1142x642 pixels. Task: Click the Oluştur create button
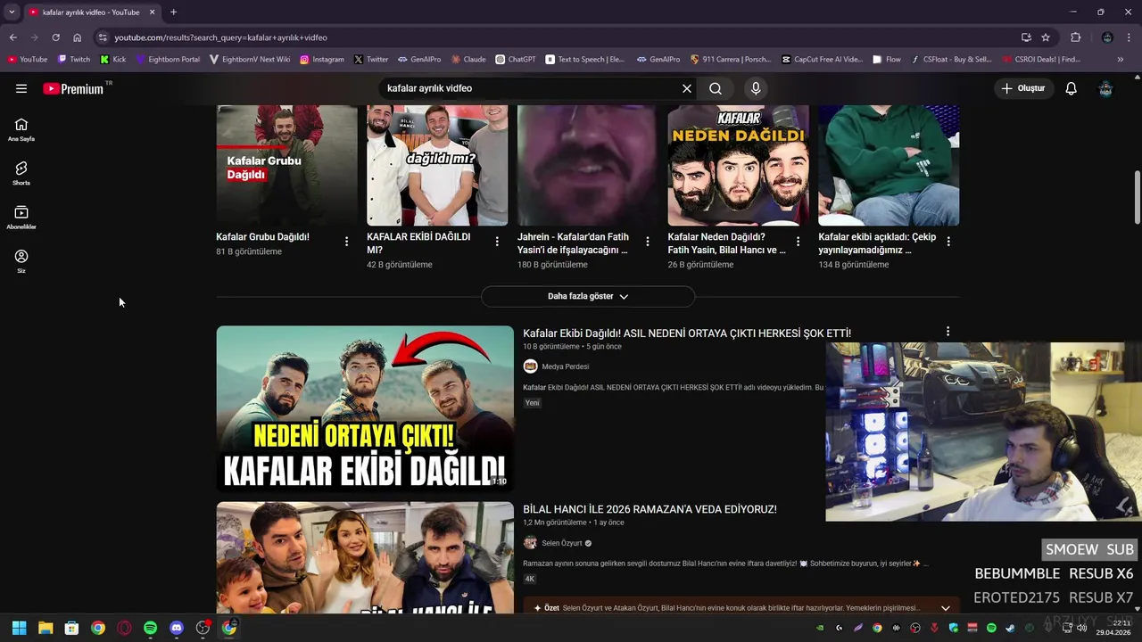pos(1022,88)
